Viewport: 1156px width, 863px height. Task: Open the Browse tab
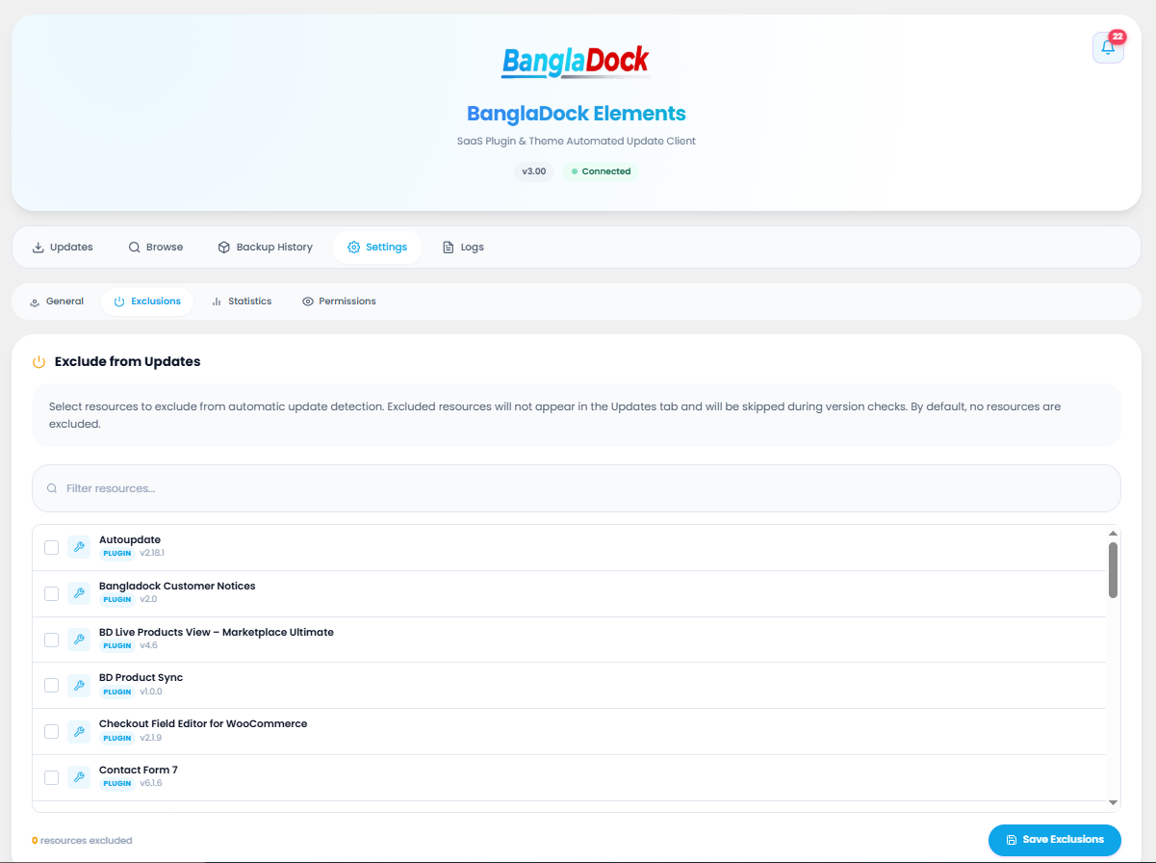click(156, 248)
